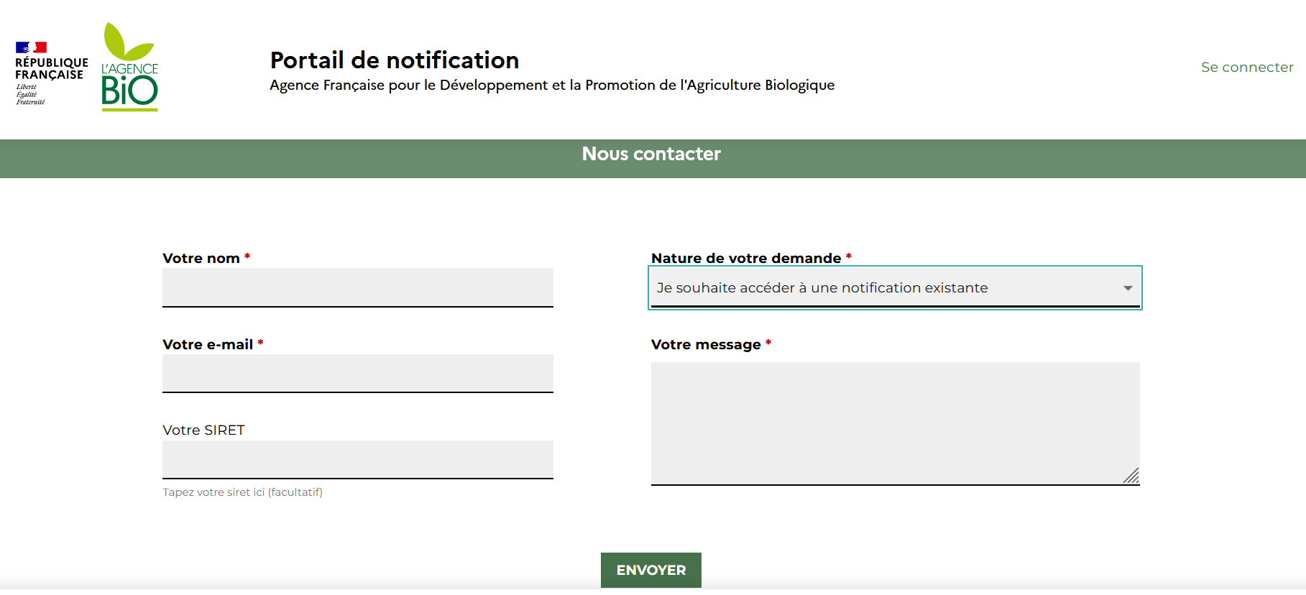
Task: Open the Se connecter link
Action: tap(1247, 67)
